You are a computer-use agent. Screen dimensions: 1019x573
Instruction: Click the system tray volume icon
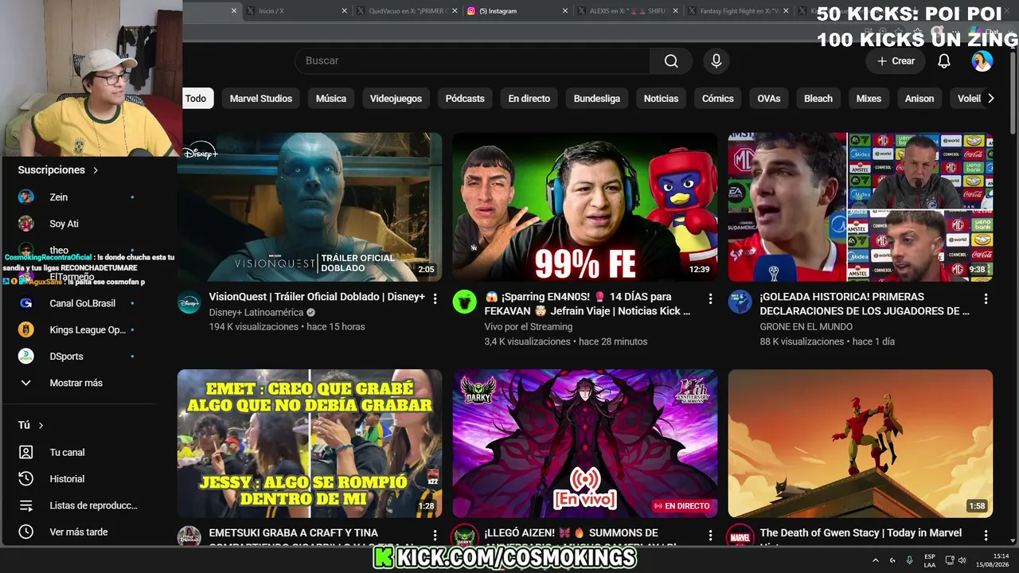click(x=962, y=560)
